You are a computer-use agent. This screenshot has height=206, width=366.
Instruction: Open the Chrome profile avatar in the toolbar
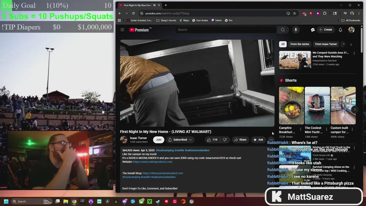click(352, 13)
